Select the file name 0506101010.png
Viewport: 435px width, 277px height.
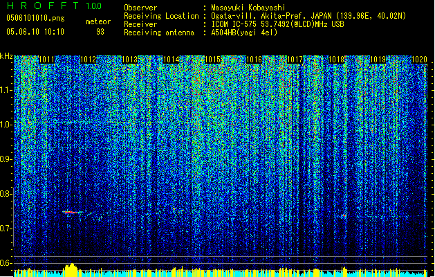click(35, 19)
